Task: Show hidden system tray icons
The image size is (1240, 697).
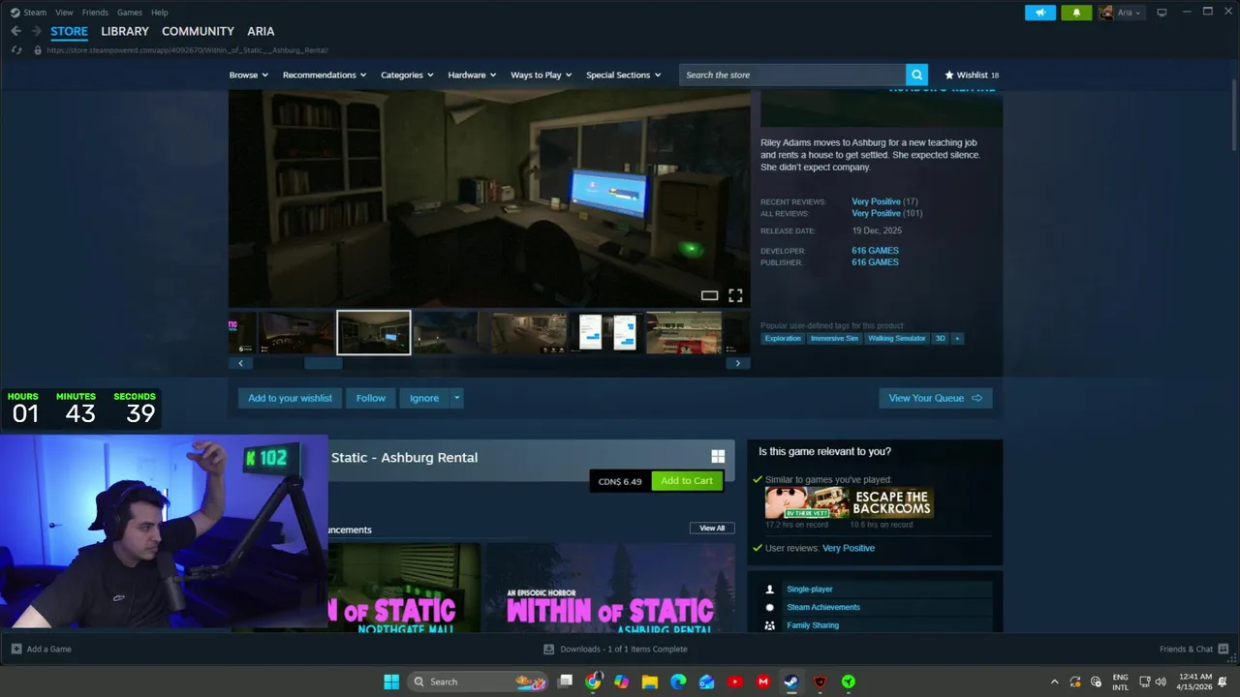Action: click(x=1054, y=682)
